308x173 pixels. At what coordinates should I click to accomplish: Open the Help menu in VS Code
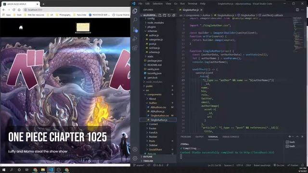tap(203, 3)
